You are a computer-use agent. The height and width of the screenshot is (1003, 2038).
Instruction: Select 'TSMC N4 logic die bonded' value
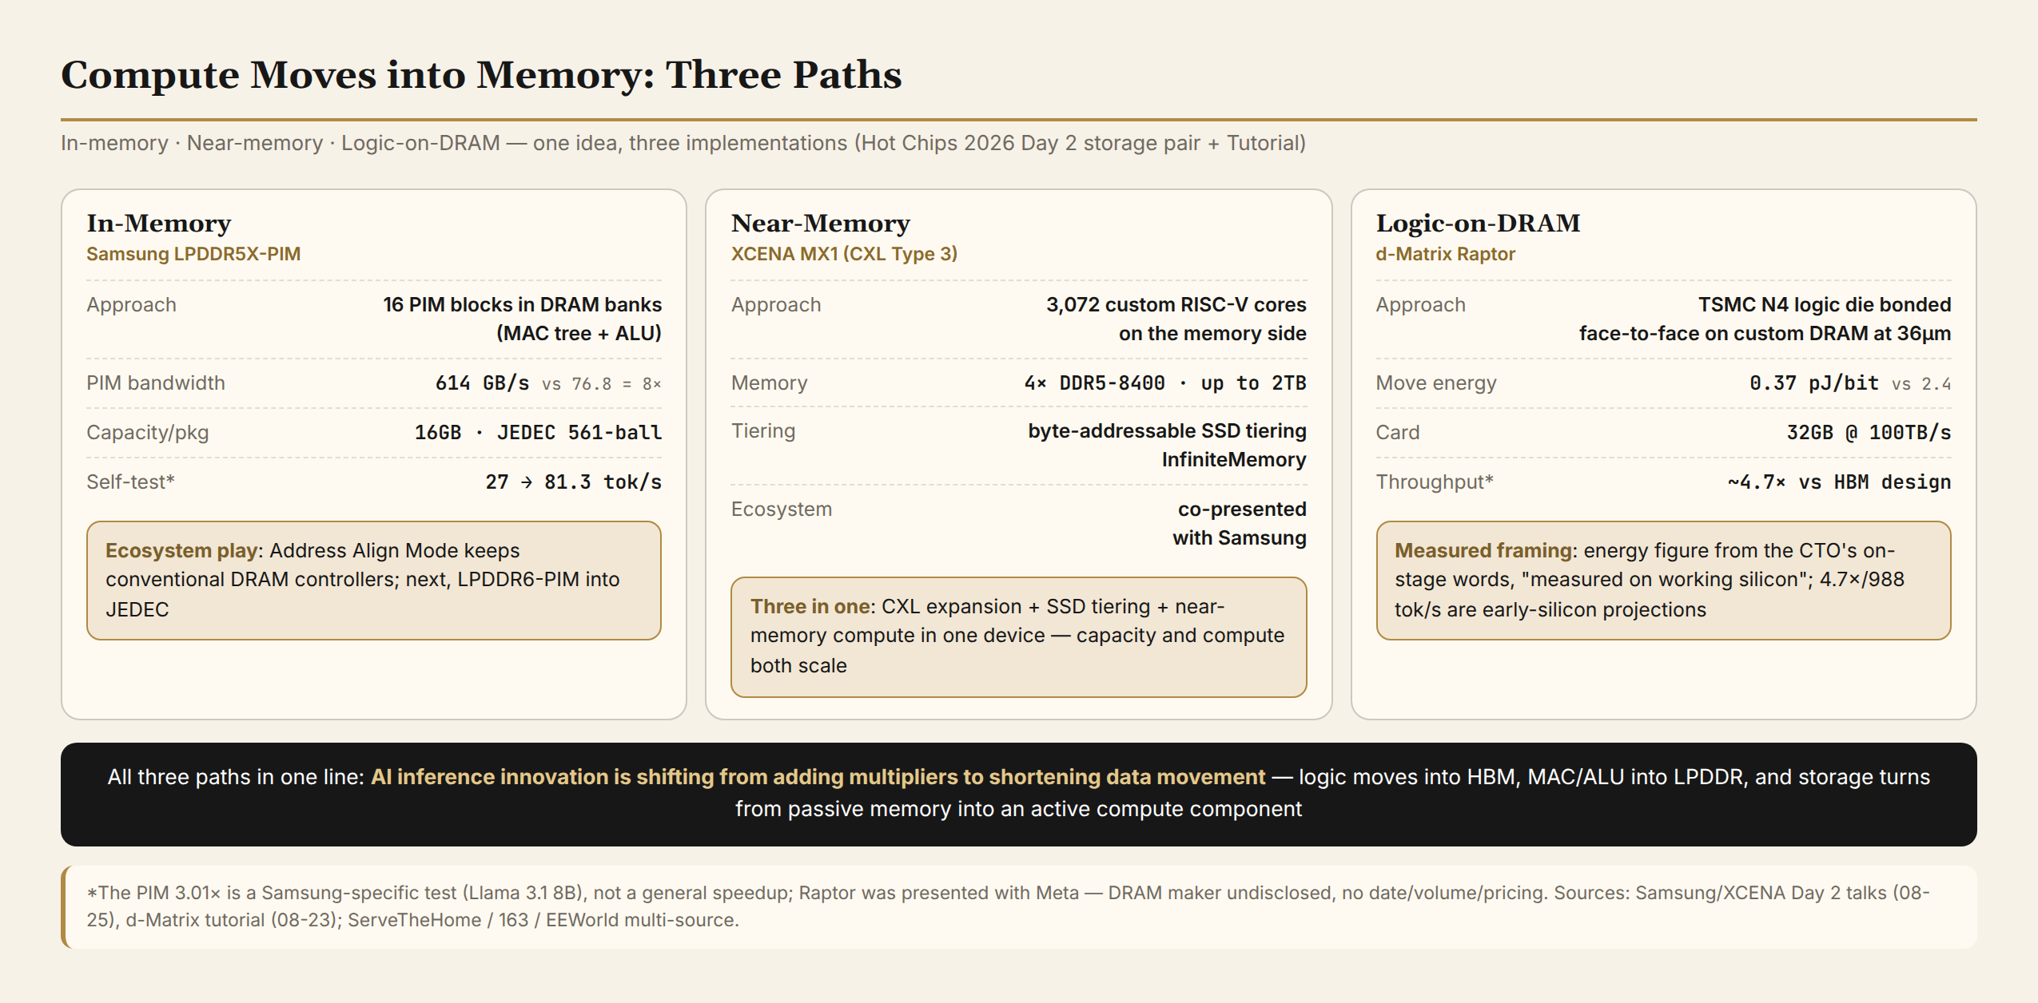pyautogui.click(x=1825, y=304)
